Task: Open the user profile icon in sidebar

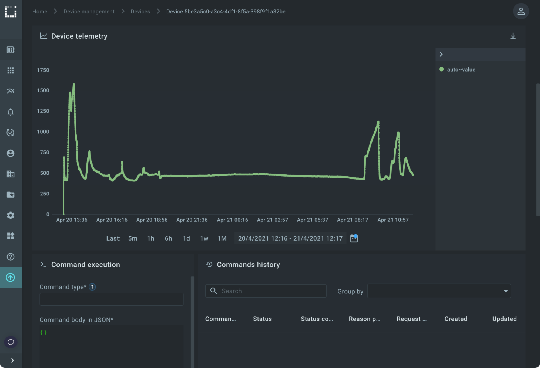Action: (11, 153)
